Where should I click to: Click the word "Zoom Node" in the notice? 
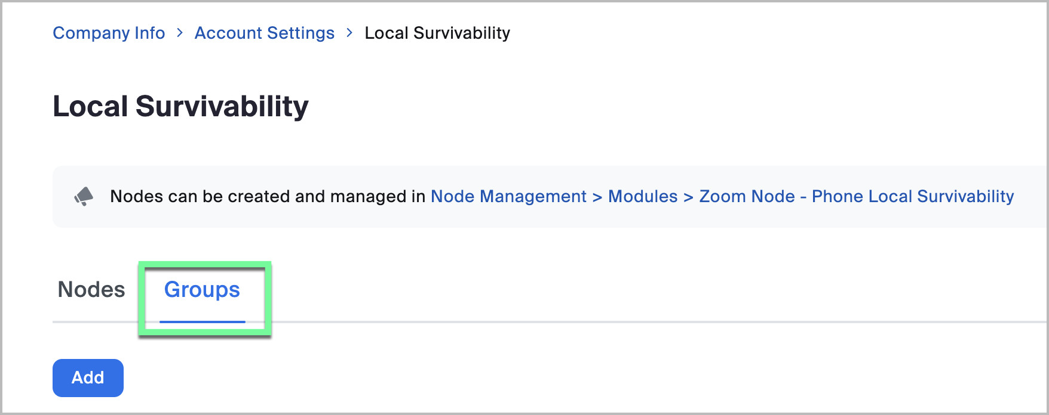[747, 196]
